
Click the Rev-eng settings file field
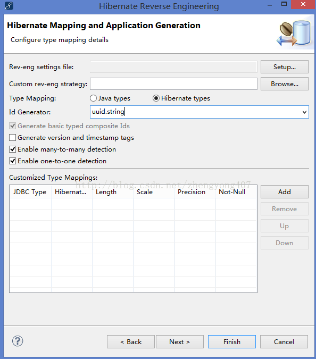[x=173, y=67]
